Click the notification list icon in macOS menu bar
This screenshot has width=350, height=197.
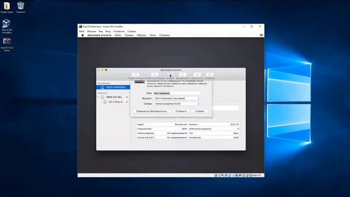click(x=261, y=35)
